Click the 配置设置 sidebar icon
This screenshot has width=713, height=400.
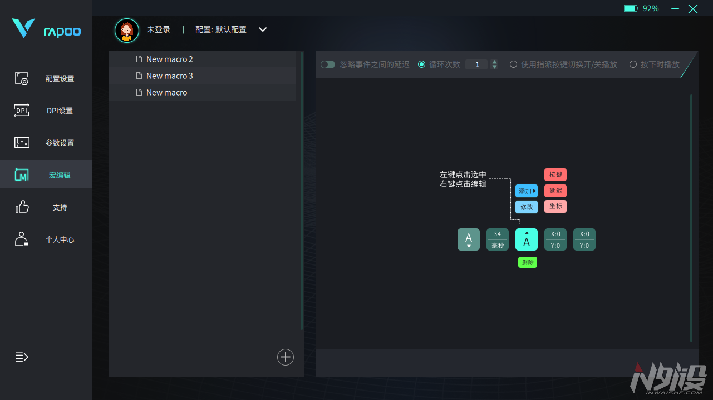[22, 78]
